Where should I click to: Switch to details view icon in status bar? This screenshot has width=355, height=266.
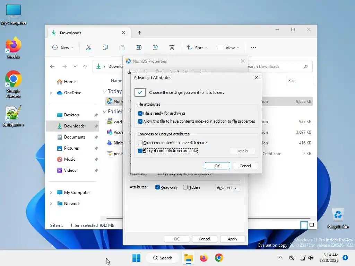click(304, 225)
